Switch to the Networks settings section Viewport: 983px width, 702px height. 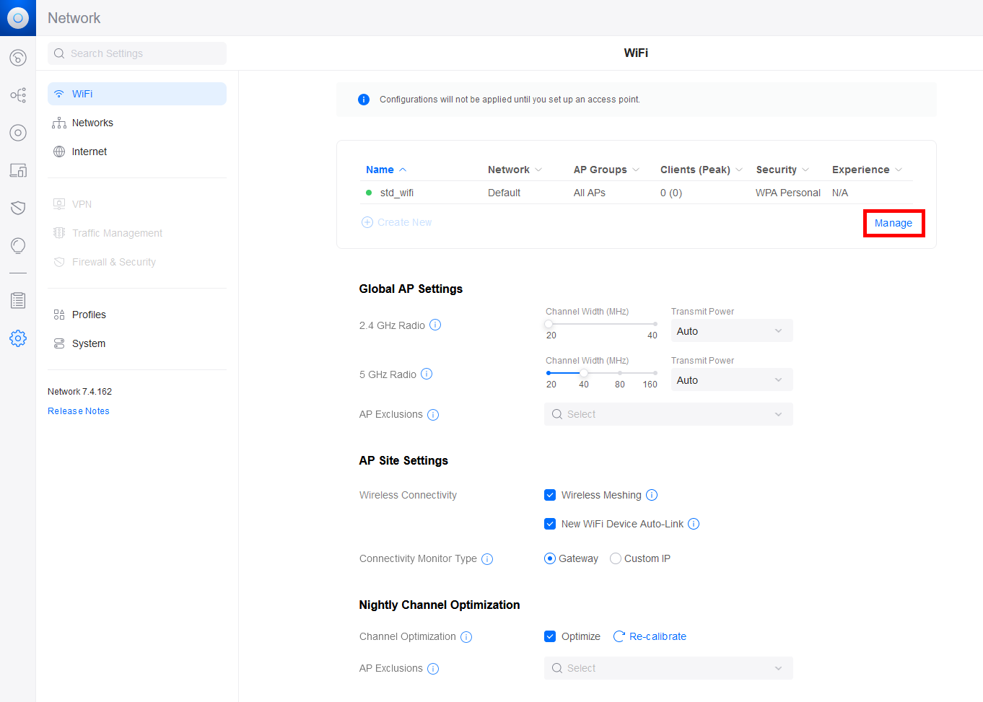click(x=92, y=122)
